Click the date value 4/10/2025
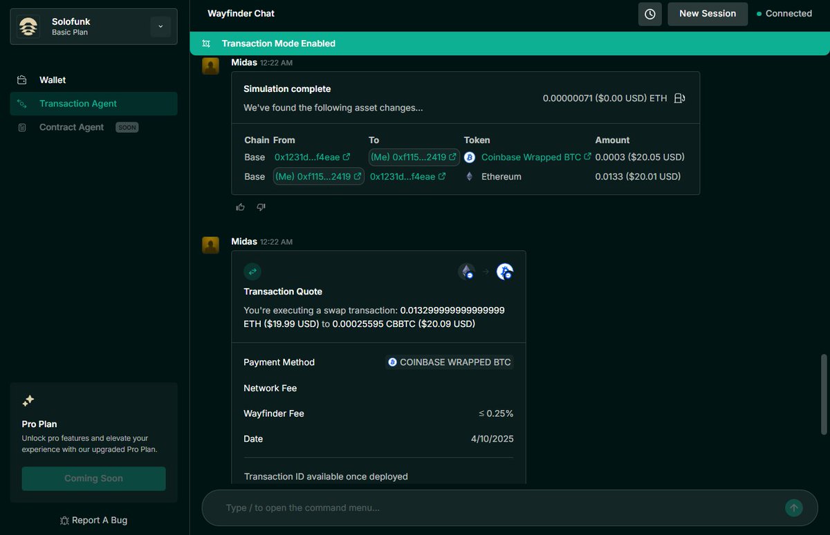The width and height of the screenshot is (830, 535). coord(491,439)
